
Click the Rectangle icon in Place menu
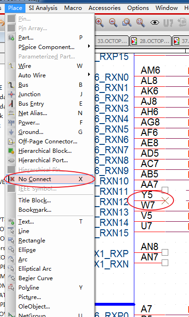click(x=11, y=241)
